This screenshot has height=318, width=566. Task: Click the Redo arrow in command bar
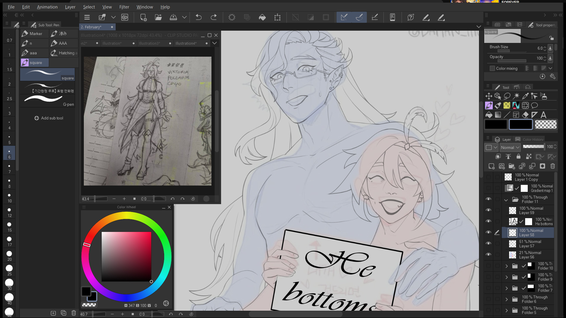(x=214, y=17)
